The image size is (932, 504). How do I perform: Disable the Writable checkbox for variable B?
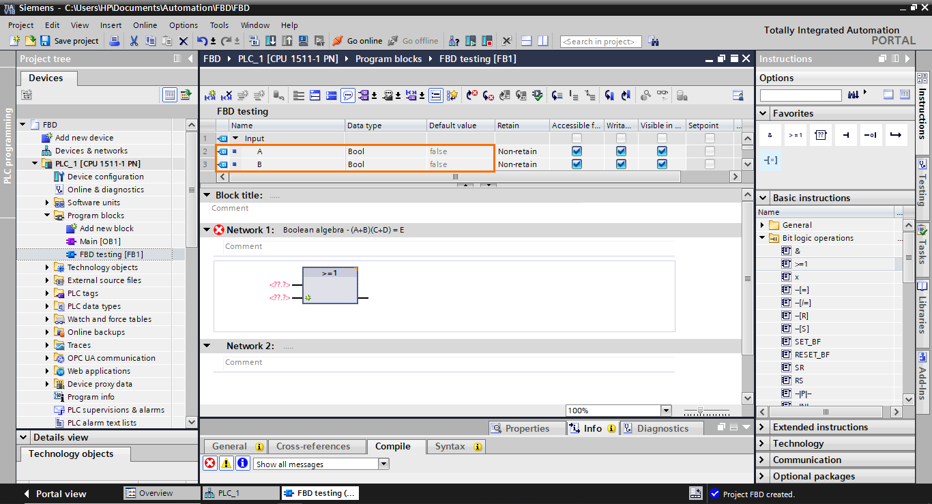(621, 164)
